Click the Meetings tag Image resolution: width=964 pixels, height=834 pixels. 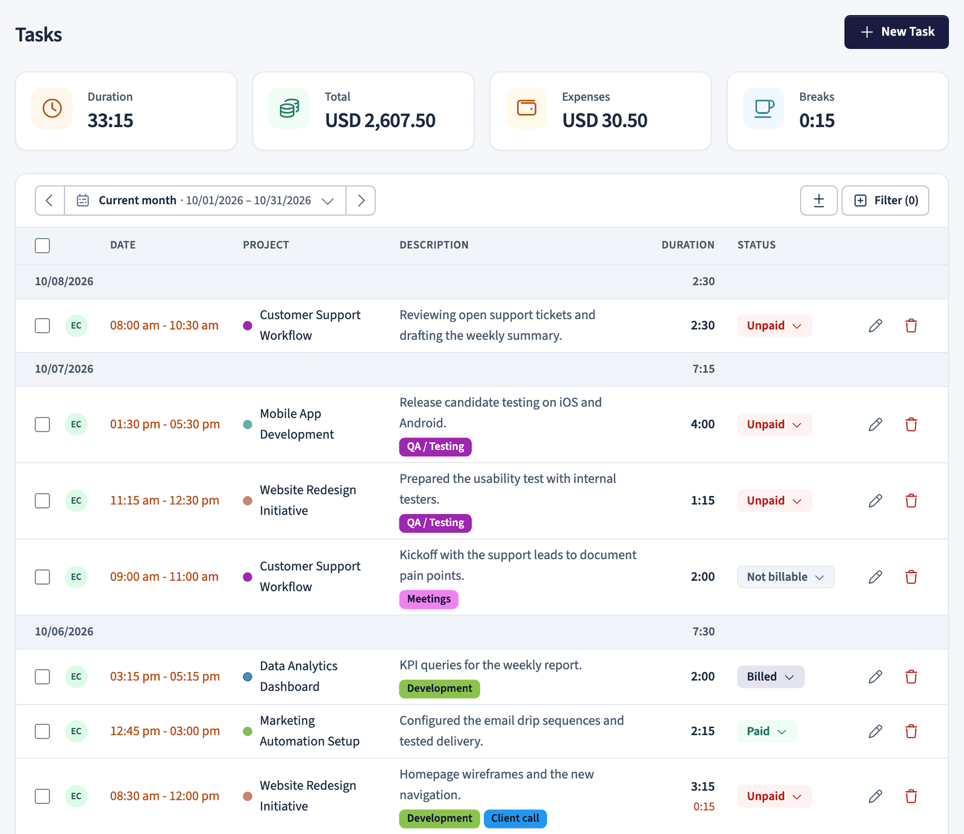429,599
